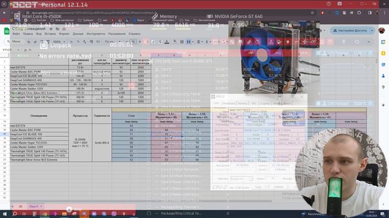
Task: Click the font size 10 field
Action: [x=133, y=42]
